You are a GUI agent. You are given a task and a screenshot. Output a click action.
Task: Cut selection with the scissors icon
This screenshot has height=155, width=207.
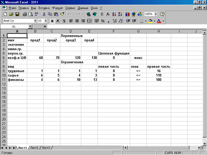tap(44, 14)
